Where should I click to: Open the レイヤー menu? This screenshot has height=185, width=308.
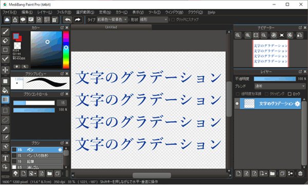(45, 12)
